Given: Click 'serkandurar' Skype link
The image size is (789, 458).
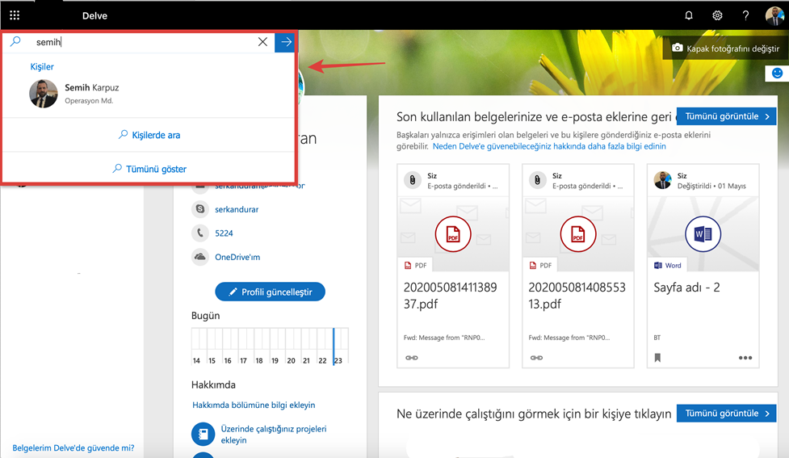Looking at the screenshot, I should pyautogui.click(x=237, y=209).
